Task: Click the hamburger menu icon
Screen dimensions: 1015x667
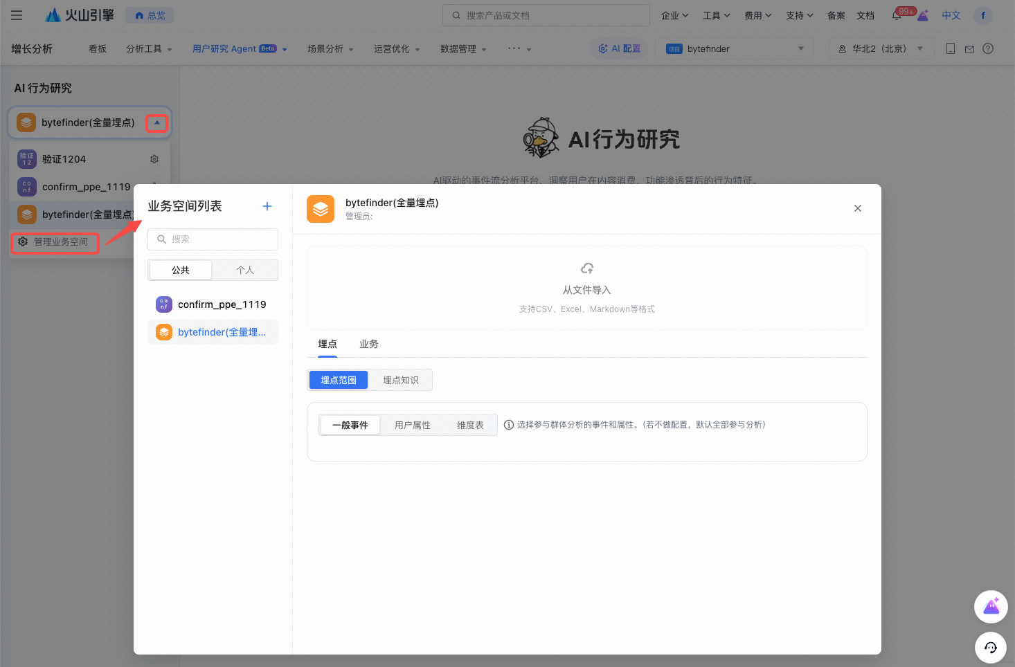Action: point(17,15)
